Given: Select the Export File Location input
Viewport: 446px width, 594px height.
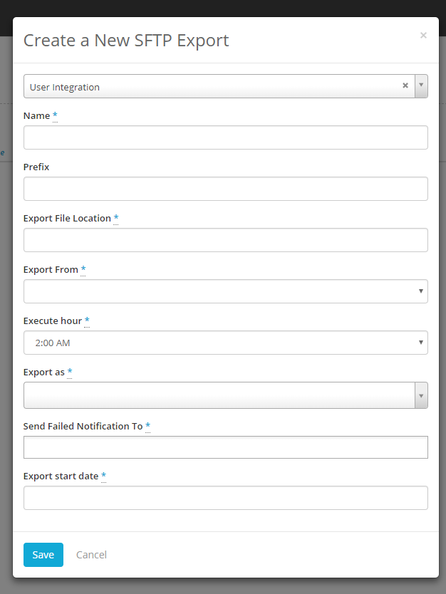Looking at the screenshot, I should tap(226, 240).
